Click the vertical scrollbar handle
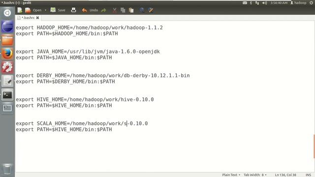 coord(314,147)
